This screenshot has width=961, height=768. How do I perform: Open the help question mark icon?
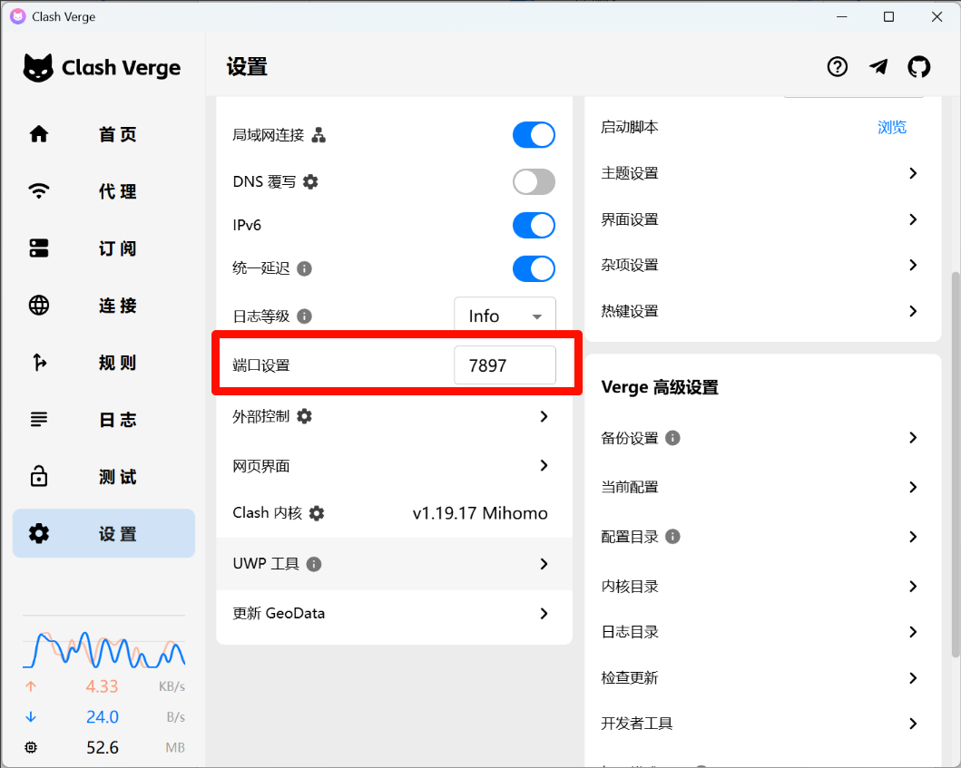click(838, 67)
